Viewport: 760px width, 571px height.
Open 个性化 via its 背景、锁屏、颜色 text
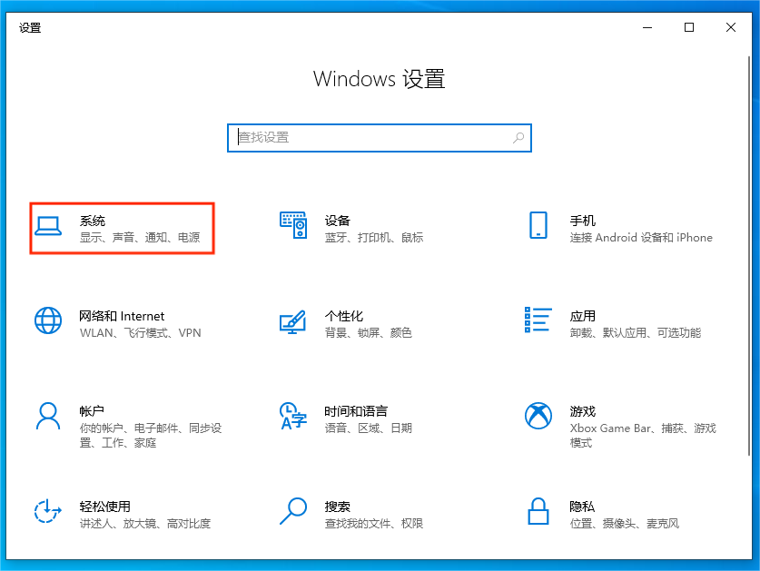pyautogui.click(x=369, y=332)
